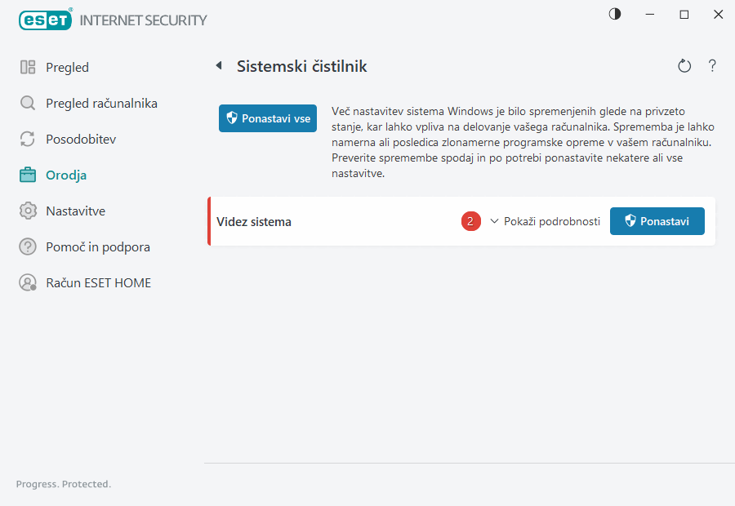Expand Pokaži podrobnosti details
This screenshot has height=506, width=735.
pos(552,221)
